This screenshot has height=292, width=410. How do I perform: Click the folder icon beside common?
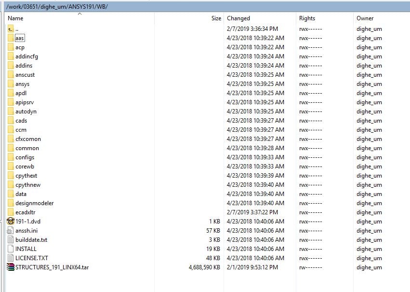click(x=11, y=148)
